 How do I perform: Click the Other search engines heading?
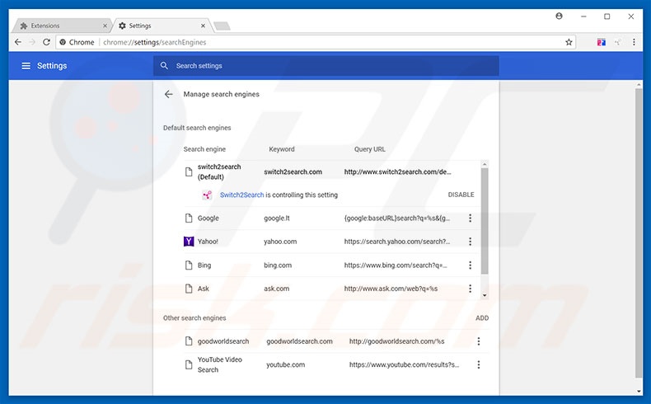(x=194, y=318)
